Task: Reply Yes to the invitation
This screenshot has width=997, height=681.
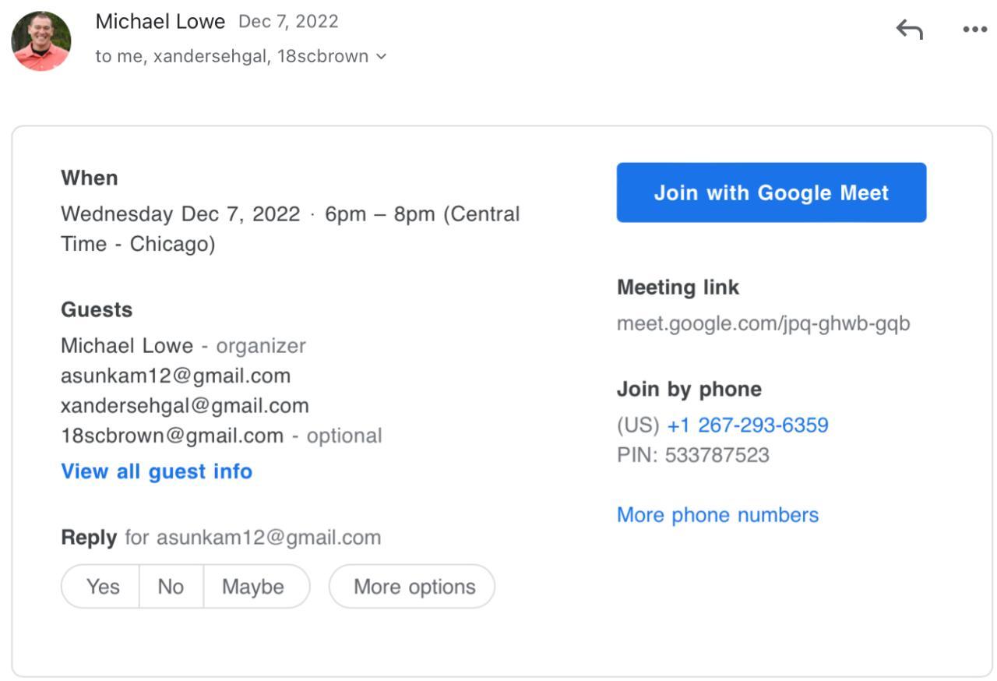Action: [x=103, y=587]
